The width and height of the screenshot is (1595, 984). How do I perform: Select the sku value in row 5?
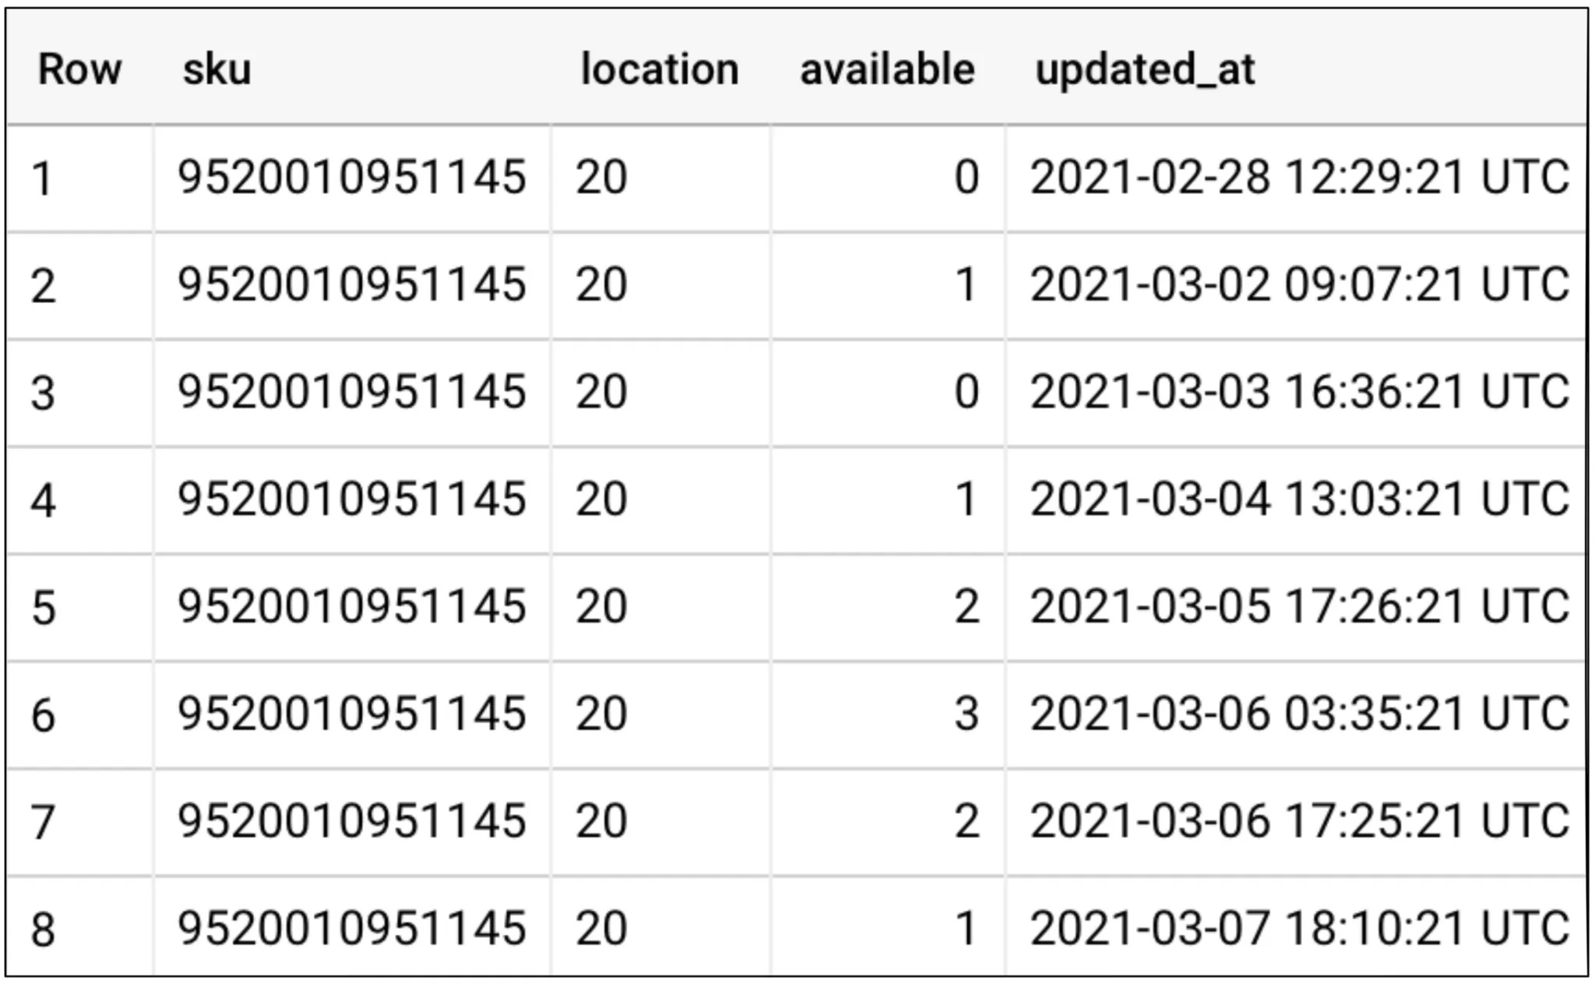[352, 607]
